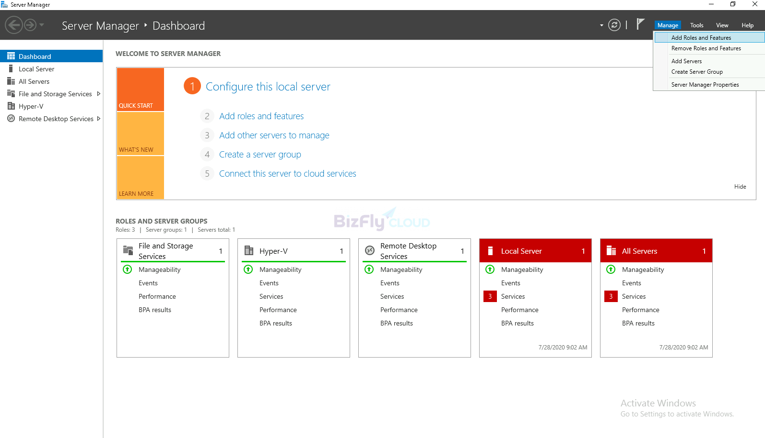Click the Hyper-V tile icon
The height and width of the screenshot is (438, 765).
(249, 250)
